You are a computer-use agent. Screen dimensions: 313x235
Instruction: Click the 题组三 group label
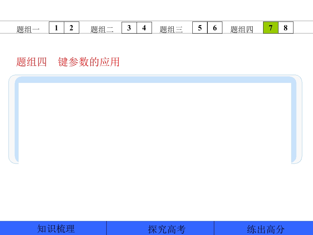coord(171,29)
